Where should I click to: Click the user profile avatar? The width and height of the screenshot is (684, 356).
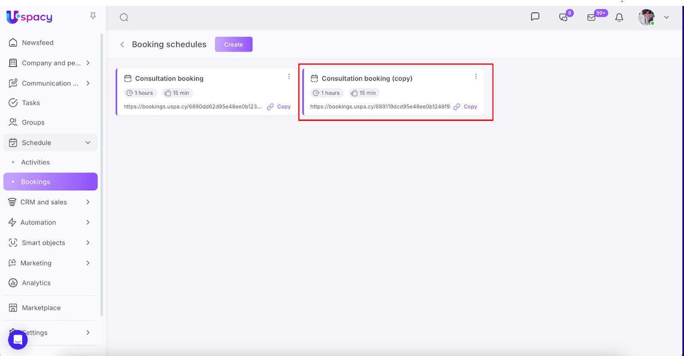tap(646, 17)
